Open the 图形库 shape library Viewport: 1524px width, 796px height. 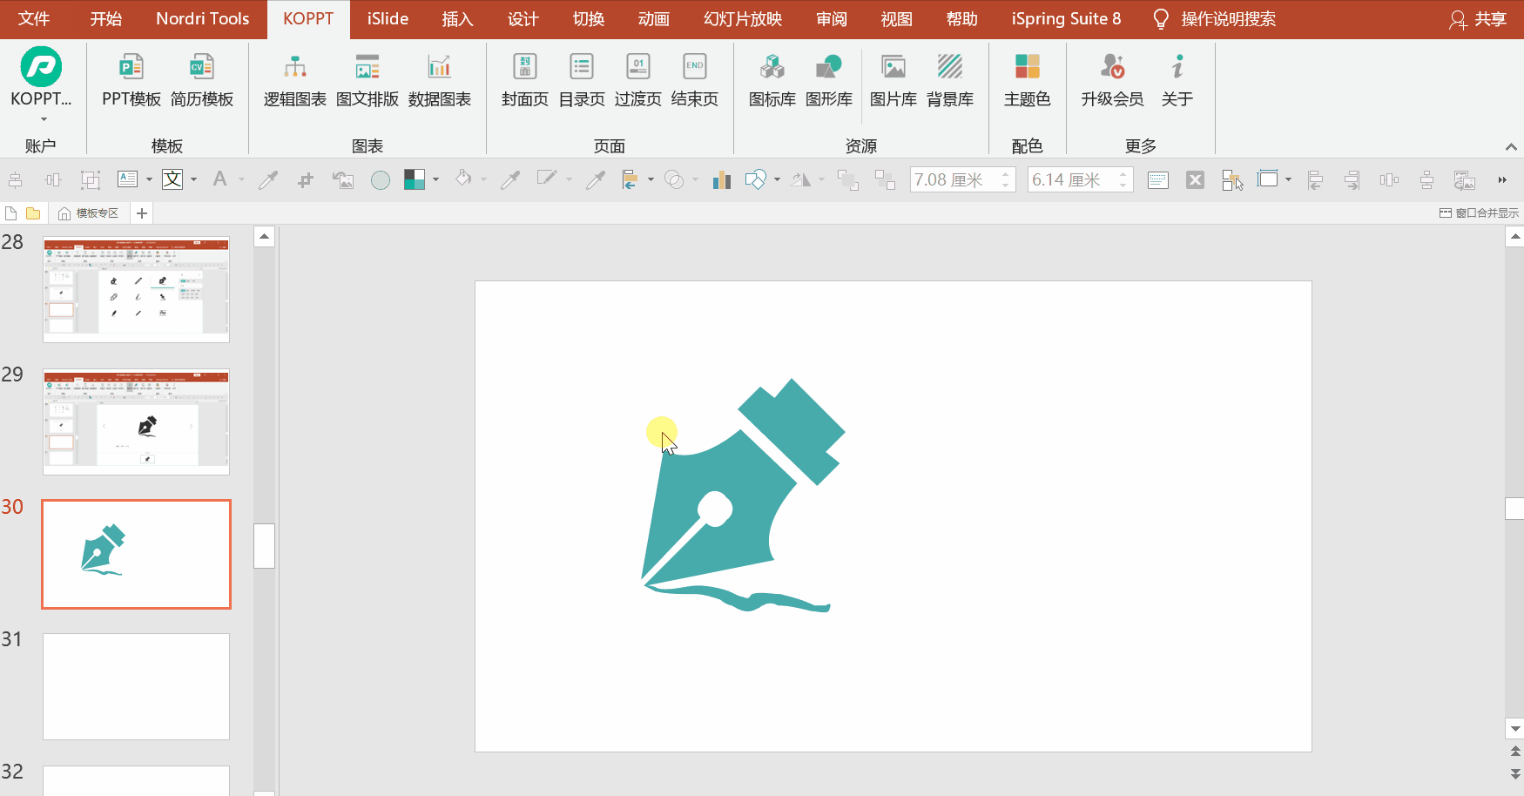point(829,78)
